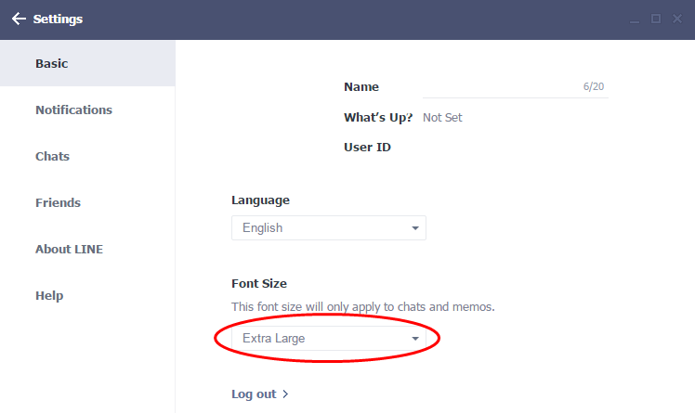Click the Settings title in header
This screenshot has width=695, height=413.
pyautogui.click(x=58, y=19)
